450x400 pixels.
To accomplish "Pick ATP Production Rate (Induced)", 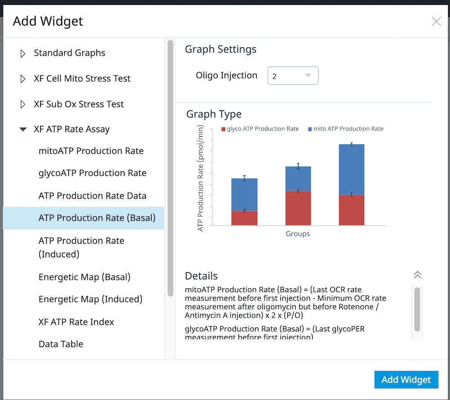I will 81,247.
